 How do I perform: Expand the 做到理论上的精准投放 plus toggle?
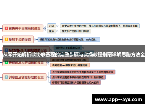pos(83,48)
